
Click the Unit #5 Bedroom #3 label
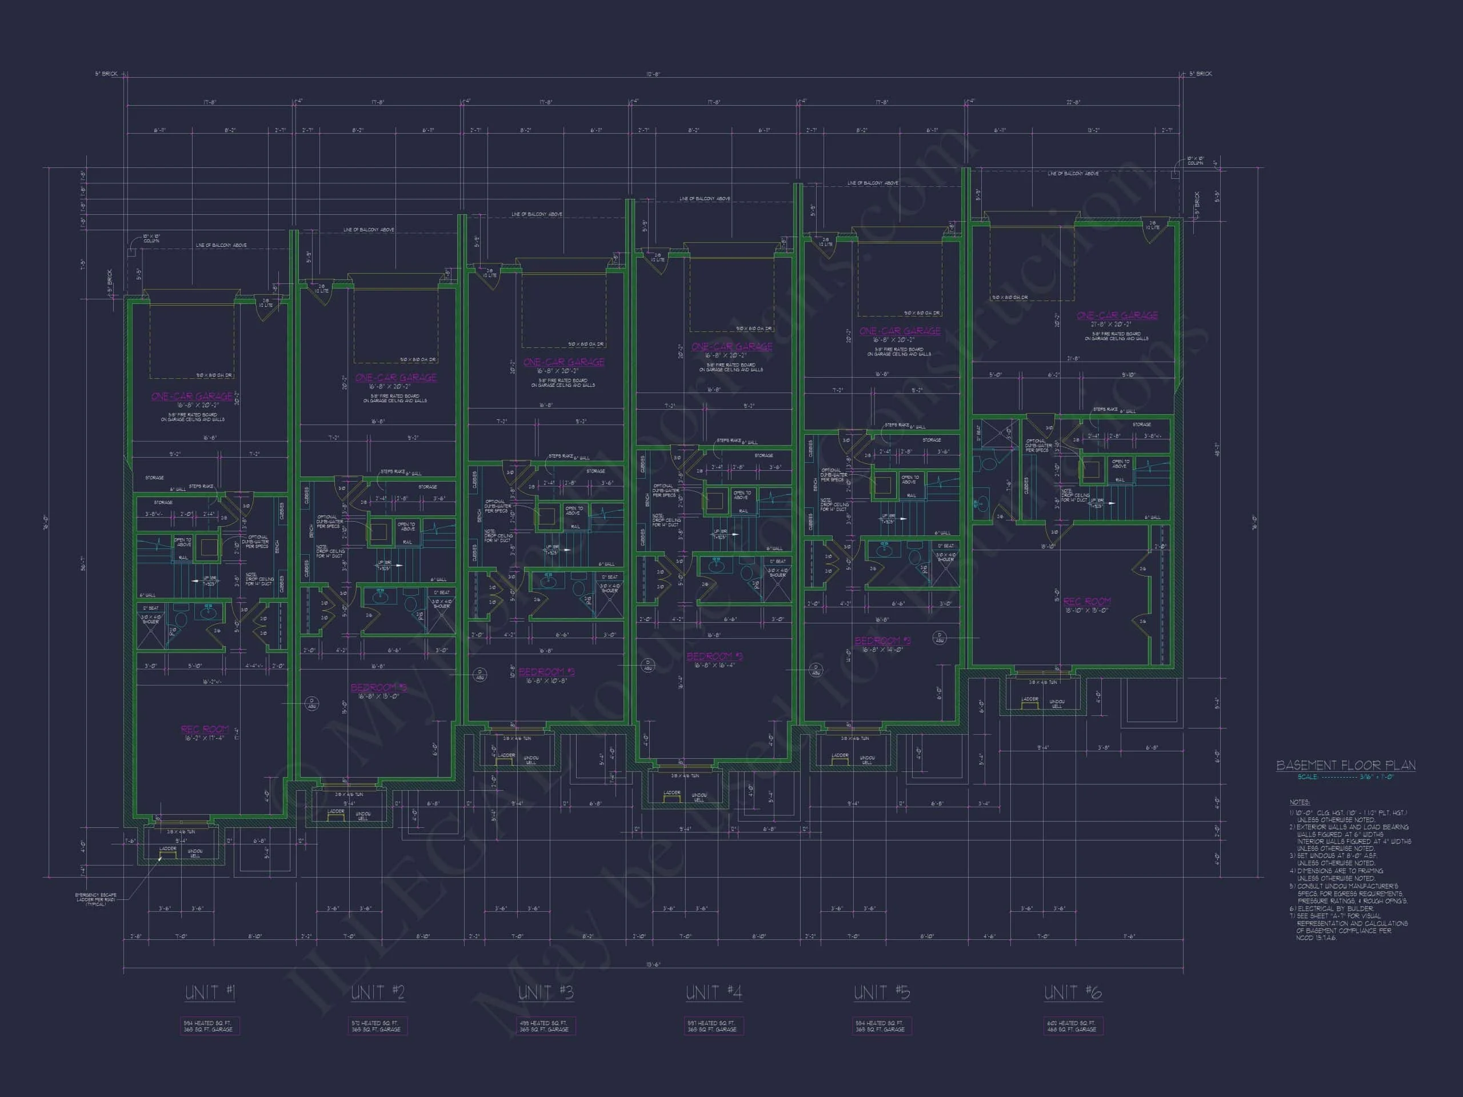click(882, 640)
